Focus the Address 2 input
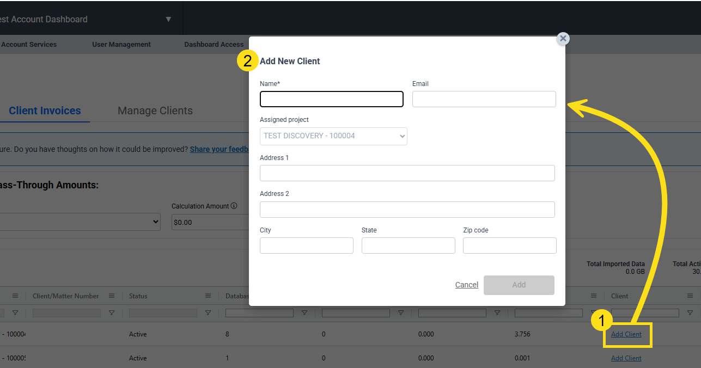The image size is (701, 368). 407,210
